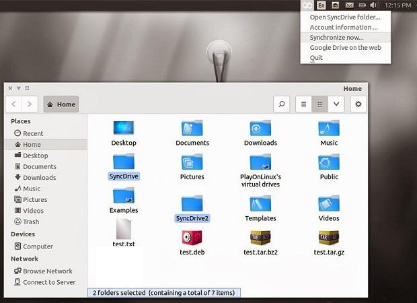Select the test.tar.bz2 archive icon
The height and width of the screenshot is (303, 417).
pos(260,238)
